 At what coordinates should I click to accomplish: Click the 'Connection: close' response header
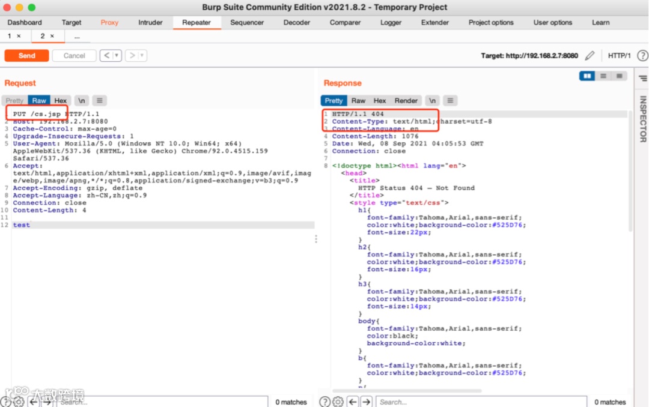[x=369, y=151]
